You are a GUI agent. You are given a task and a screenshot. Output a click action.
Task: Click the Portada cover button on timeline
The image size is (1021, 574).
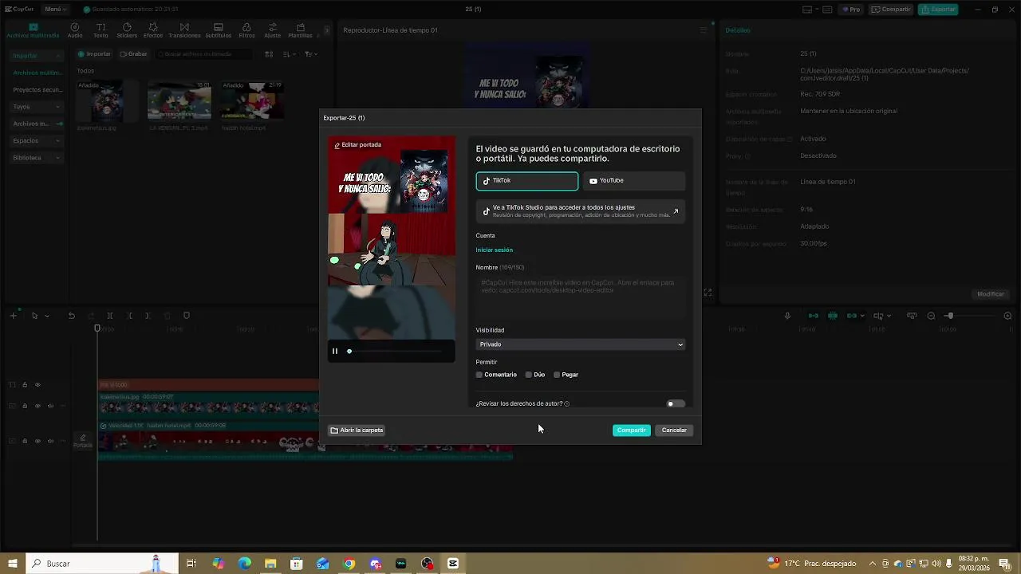coord(83,441)
